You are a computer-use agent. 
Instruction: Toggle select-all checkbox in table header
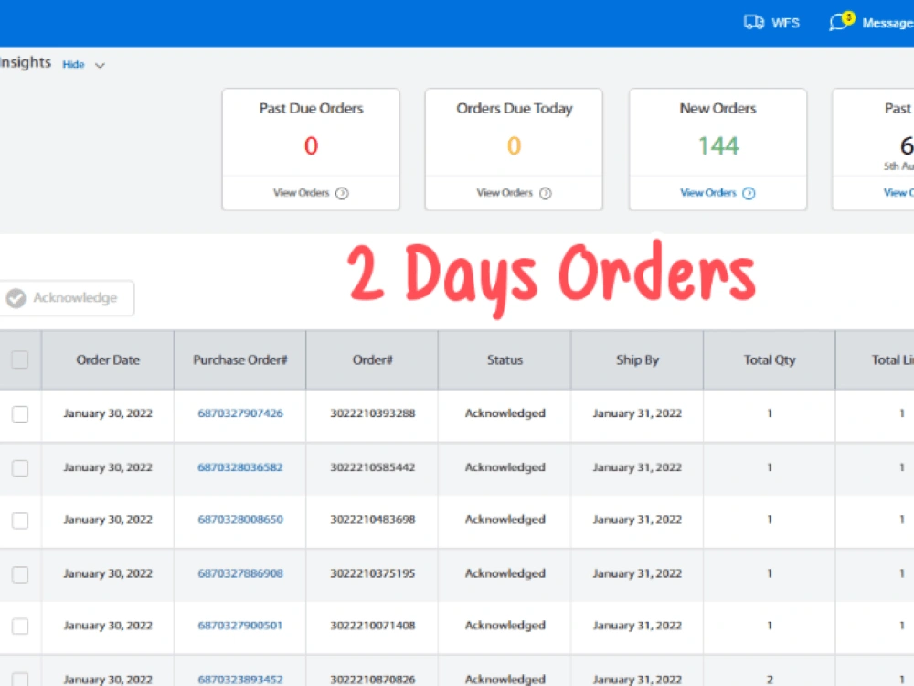click(20, 359)
